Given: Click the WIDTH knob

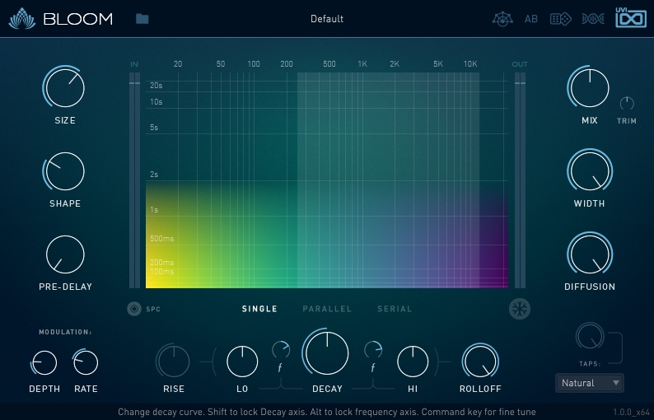Looking at the screenshot, I should coord(590,171).
